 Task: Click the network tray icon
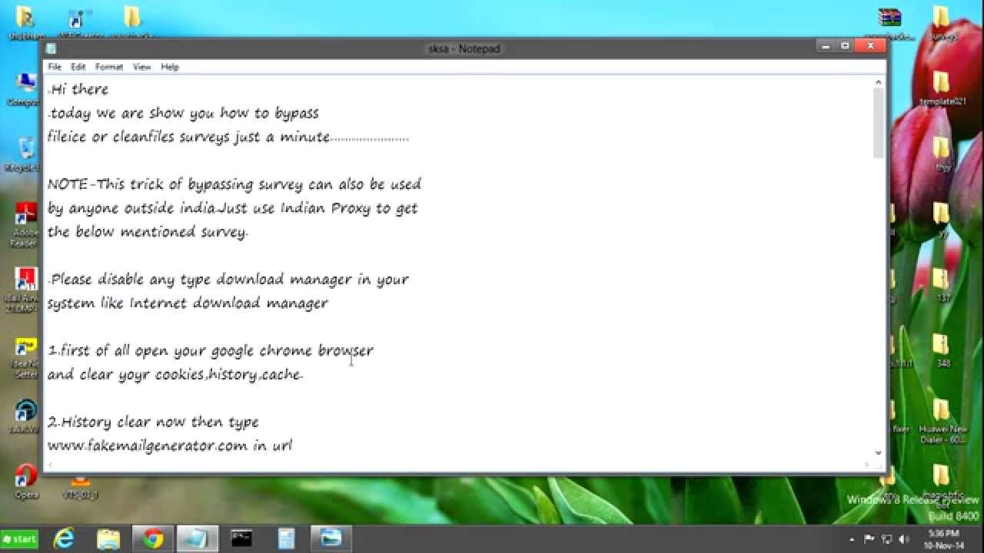tap(886, 539)
